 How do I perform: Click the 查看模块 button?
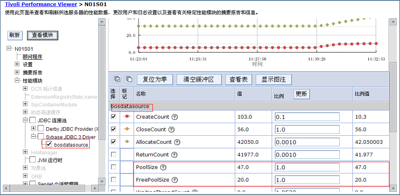(x=42, y=35)
